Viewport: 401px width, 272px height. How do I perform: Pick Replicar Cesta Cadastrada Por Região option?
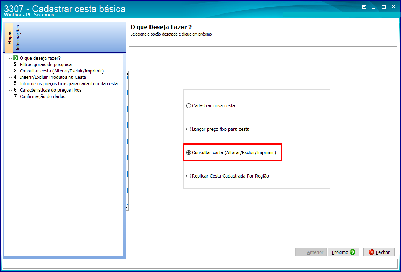click(x=227, y=176)
